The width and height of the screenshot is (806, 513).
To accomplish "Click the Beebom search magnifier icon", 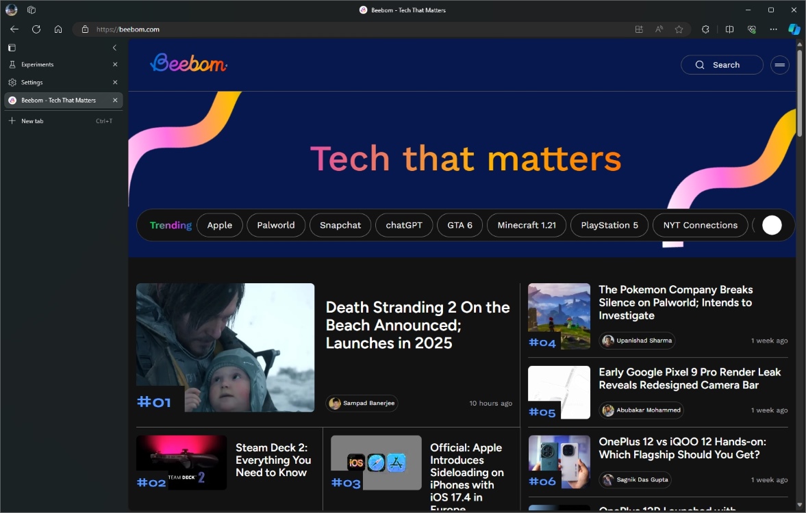I will 700,64.
